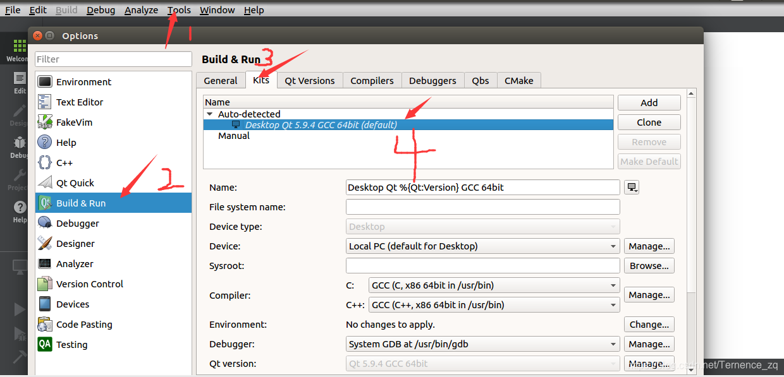Click the Clone kit button

[x=649, y=123]
